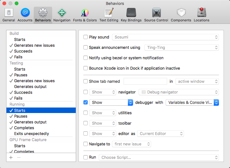230x168 pixels.
Task: Toggle the editor as row checkbox
Action: (86, 133)
